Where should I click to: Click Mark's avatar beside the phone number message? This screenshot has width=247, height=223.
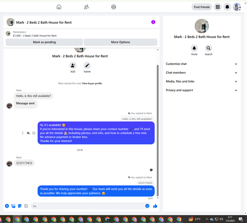pyautogui.click(x=9, y=164)
